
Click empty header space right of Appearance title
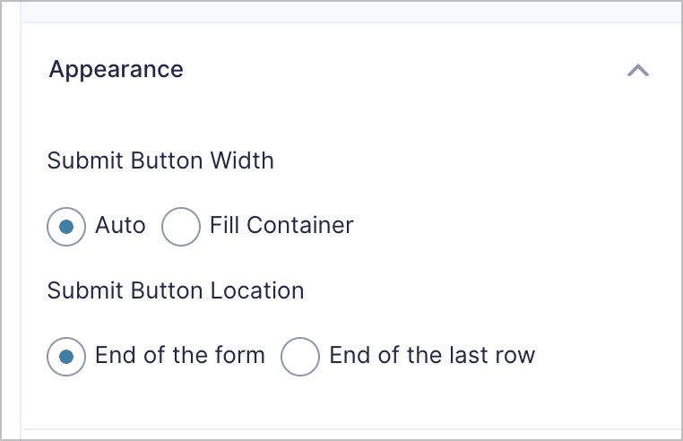[403, 70]
